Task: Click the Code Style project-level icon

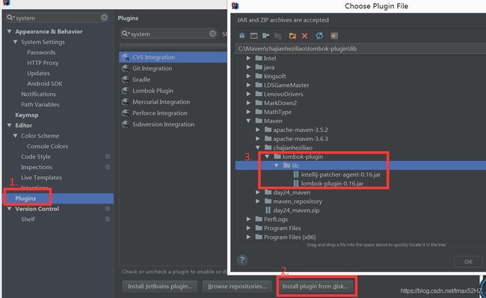Action: tap(108, 156)
